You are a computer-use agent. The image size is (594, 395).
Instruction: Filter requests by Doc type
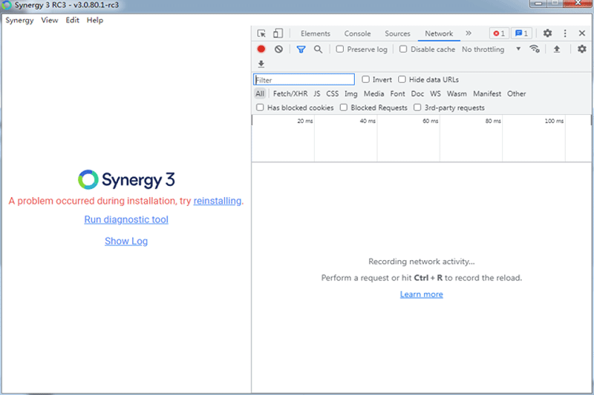(x=417, y=93)
